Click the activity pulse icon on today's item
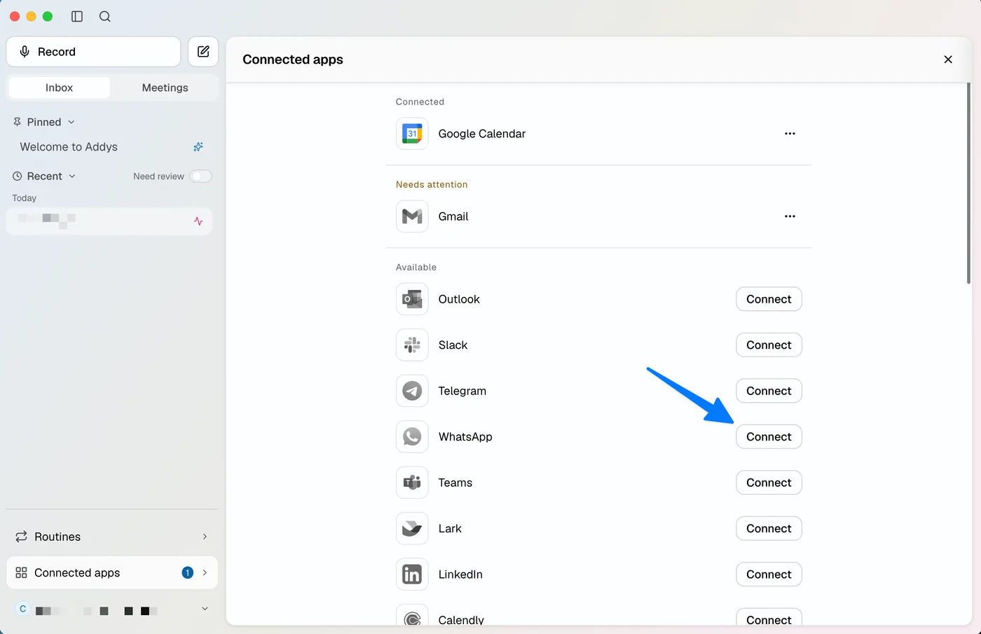Screen dimensions: 981x634 198,221
